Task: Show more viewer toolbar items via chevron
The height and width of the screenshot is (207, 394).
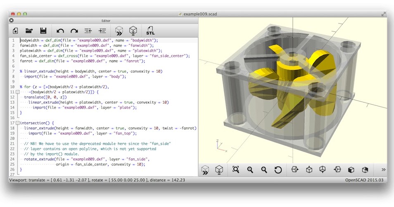Action: [x=383, y=170]
